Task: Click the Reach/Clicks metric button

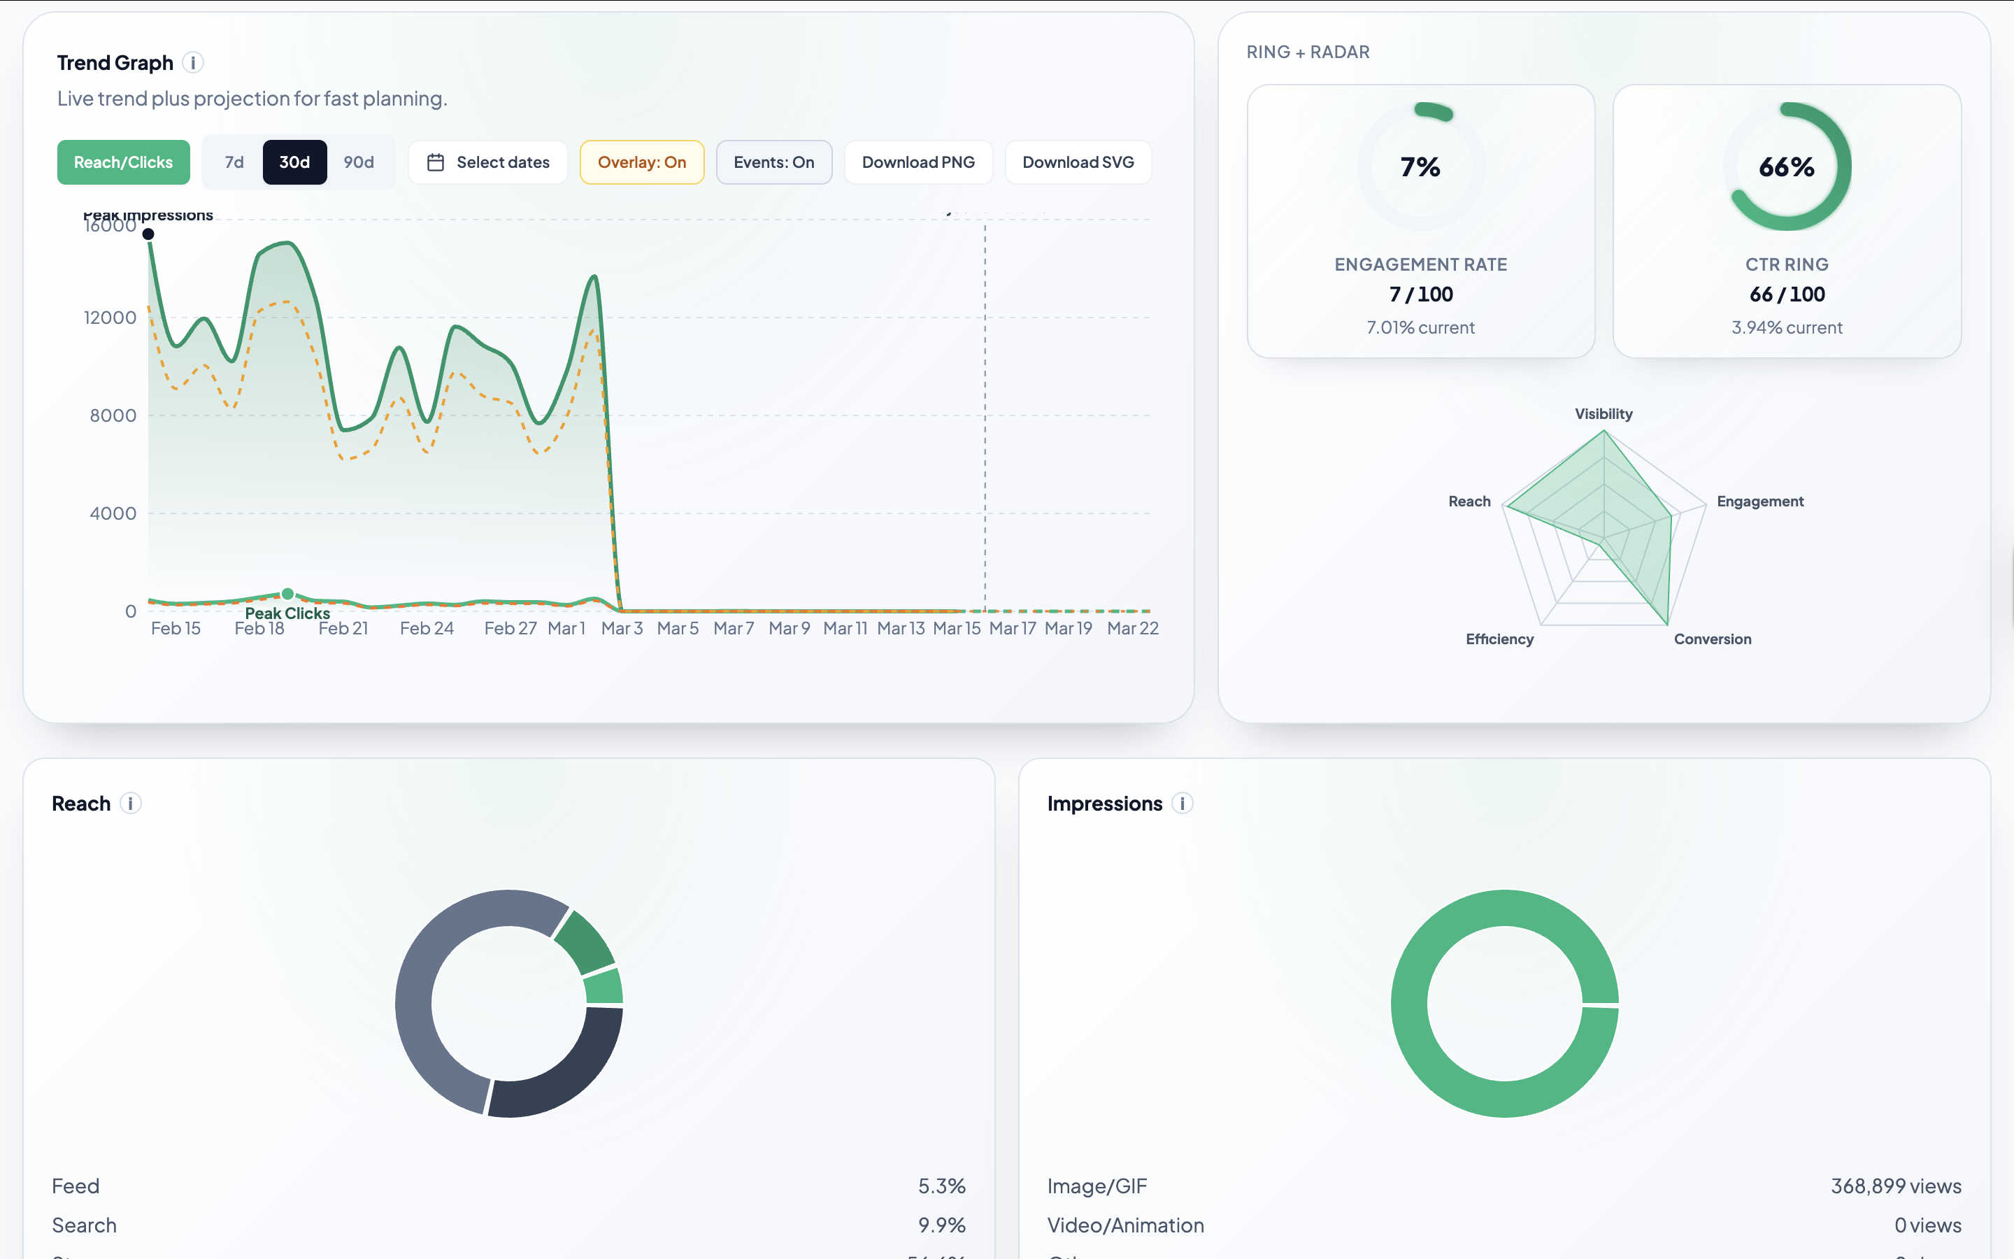Action: 123,162
